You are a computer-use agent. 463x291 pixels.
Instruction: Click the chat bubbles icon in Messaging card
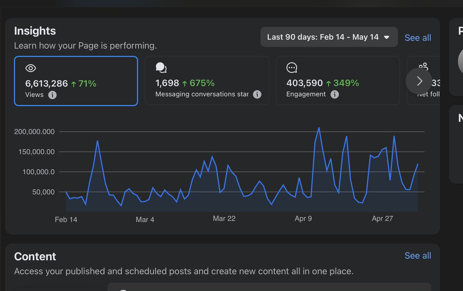[x=161, y=68]
